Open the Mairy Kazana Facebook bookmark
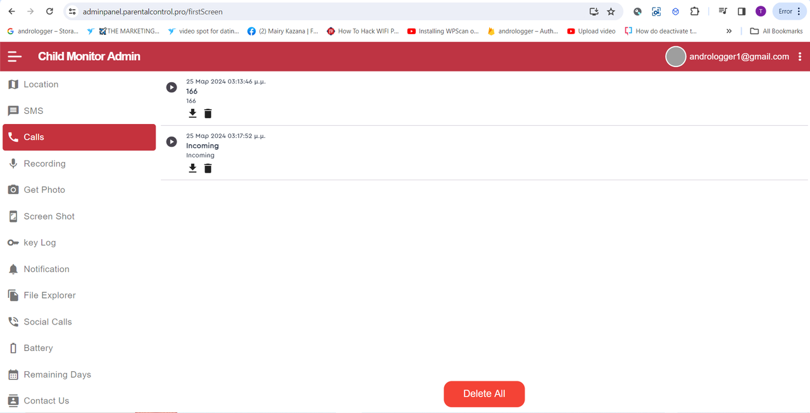 tap(283, 31)
